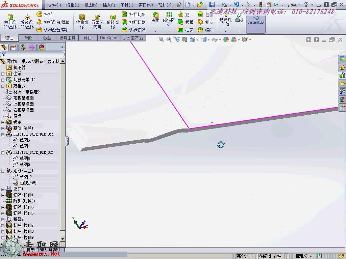The width and height of the screenshot is (346, 259).
Task: Choose the Shell (抽壳) tool
Action: 186,30
